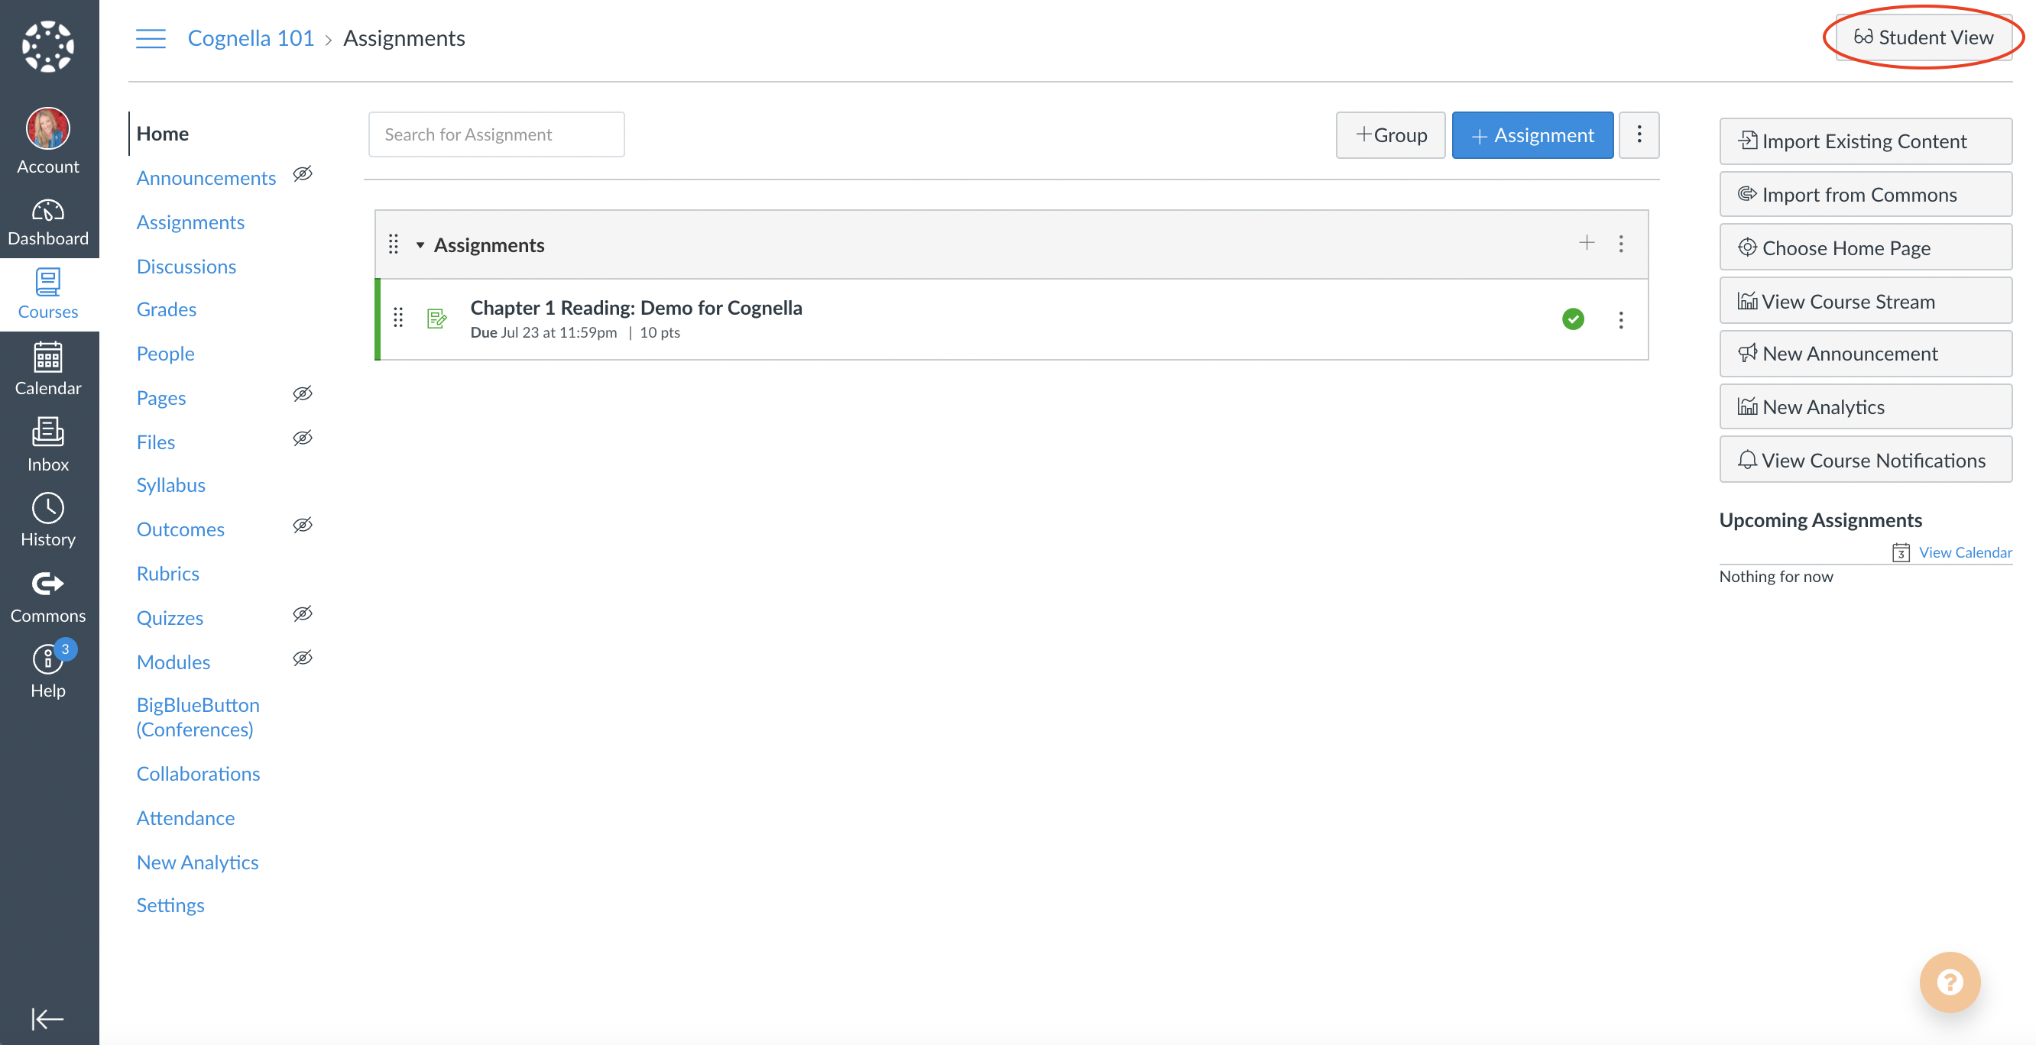The width and height of the screenshot is (2036, 1045).
Task: Open Assignments group options kebab menu
Action: [x=1620, y=243]
